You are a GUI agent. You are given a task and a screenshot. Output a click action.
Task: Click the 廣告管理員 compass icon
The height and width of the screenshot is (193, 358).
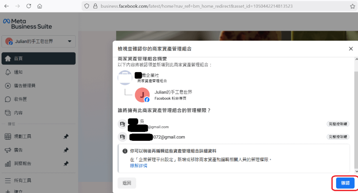[x=8, y=86]
